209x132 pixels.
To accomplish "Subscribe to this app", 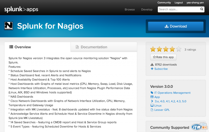I will coord(161,69).
